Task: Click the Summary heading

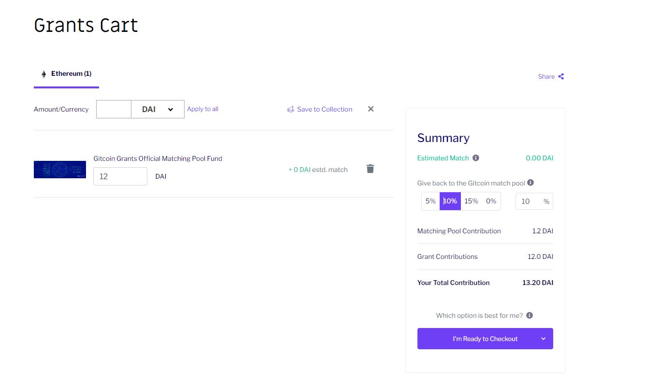Action: tap(443, 138)
